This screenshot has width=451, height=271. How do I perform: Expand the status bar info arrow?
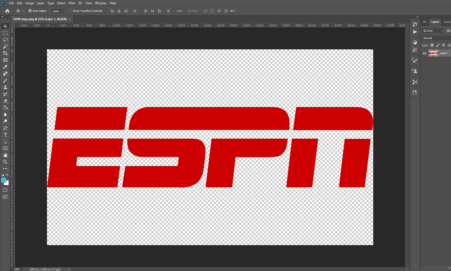(x=69, y=269)
